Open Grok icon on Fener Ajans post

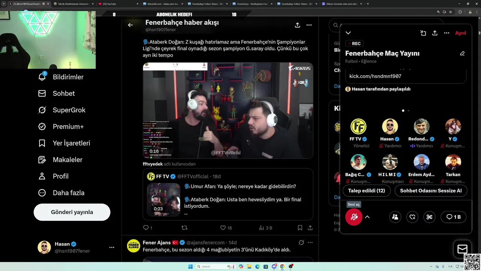point(301,242)
